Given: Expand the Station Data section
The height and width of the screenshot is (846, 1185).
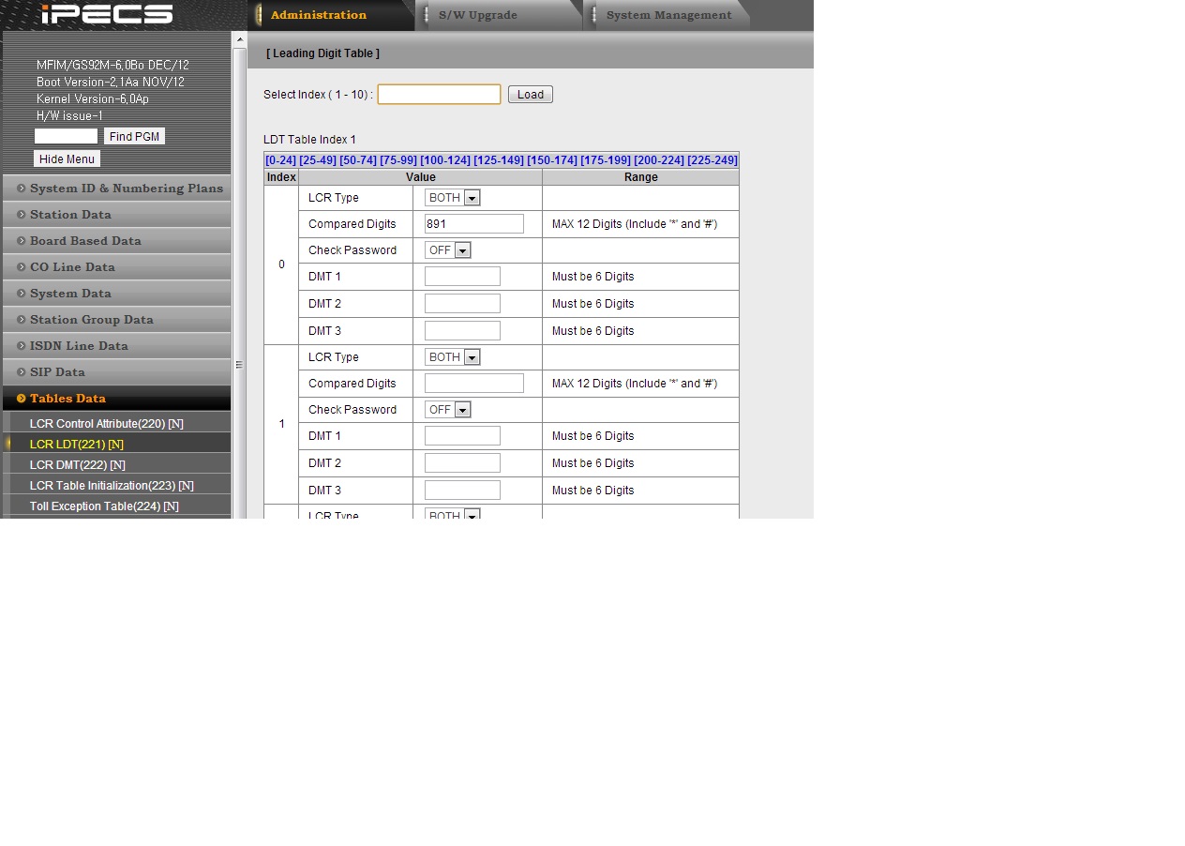Looking at the screenshot, I should point(70,215).
